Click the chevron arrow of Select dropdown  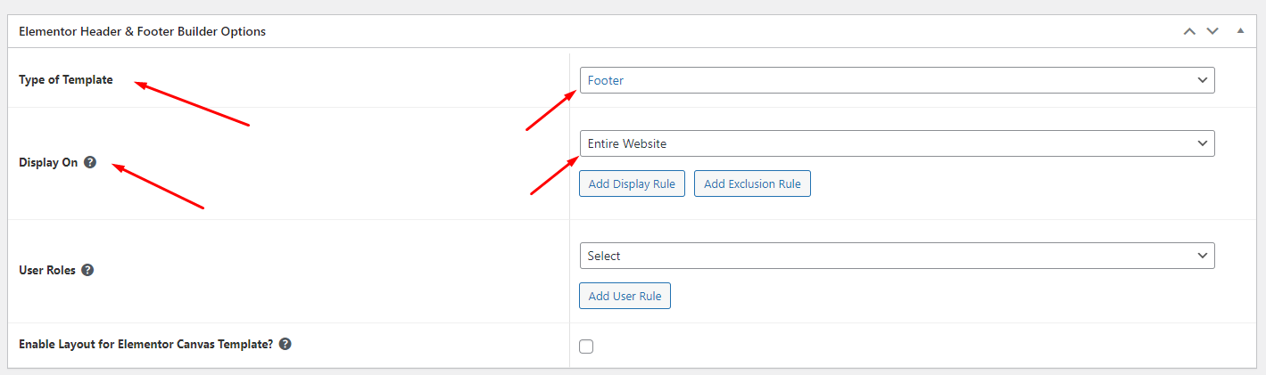1202,256
